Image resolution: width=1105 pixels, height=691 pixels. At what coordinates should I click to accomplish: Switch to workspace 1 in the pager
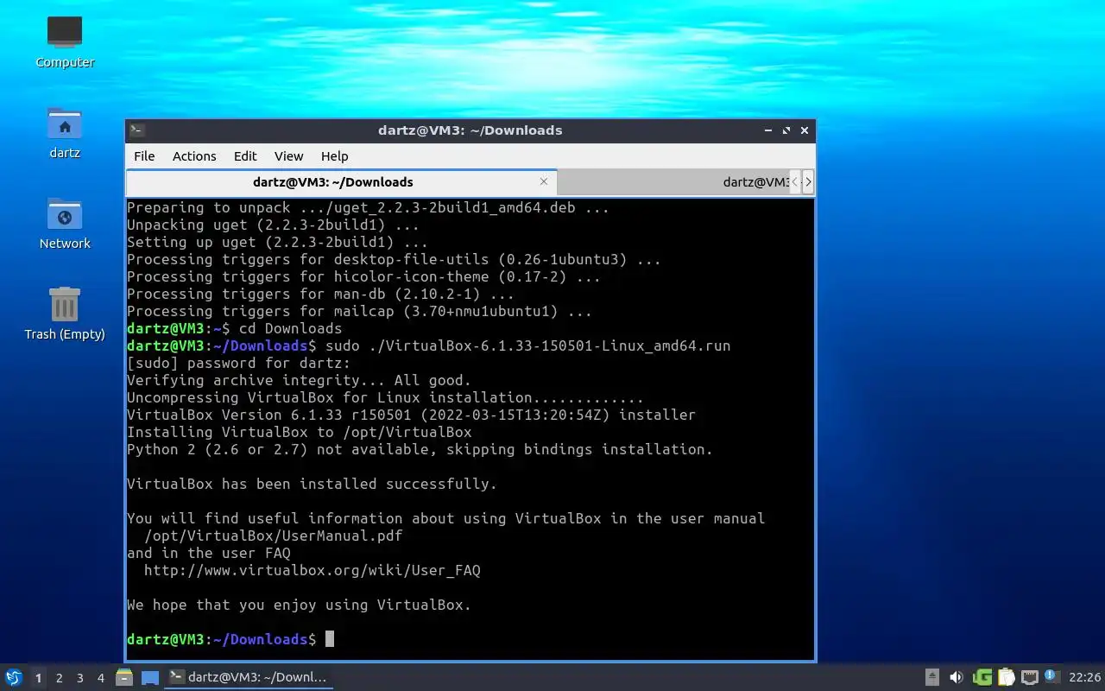38,678
